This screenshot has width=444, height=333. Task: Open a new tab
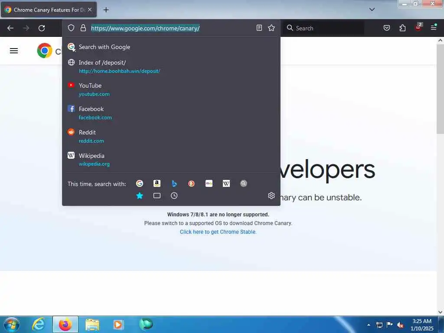pyautogui.click(x=106, y=10)
